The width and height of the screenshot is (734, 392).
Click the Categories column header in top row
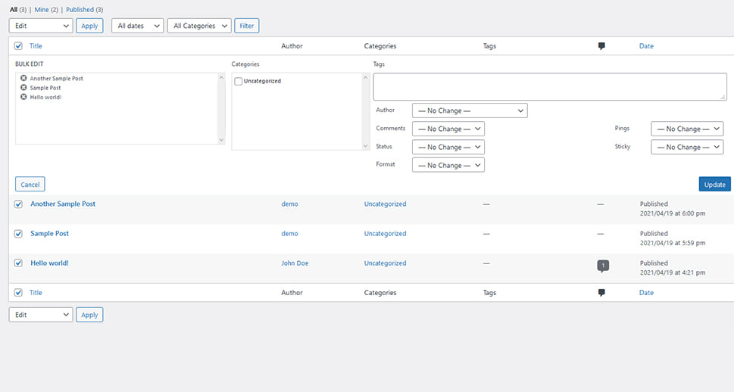click(x=380, y=46)
